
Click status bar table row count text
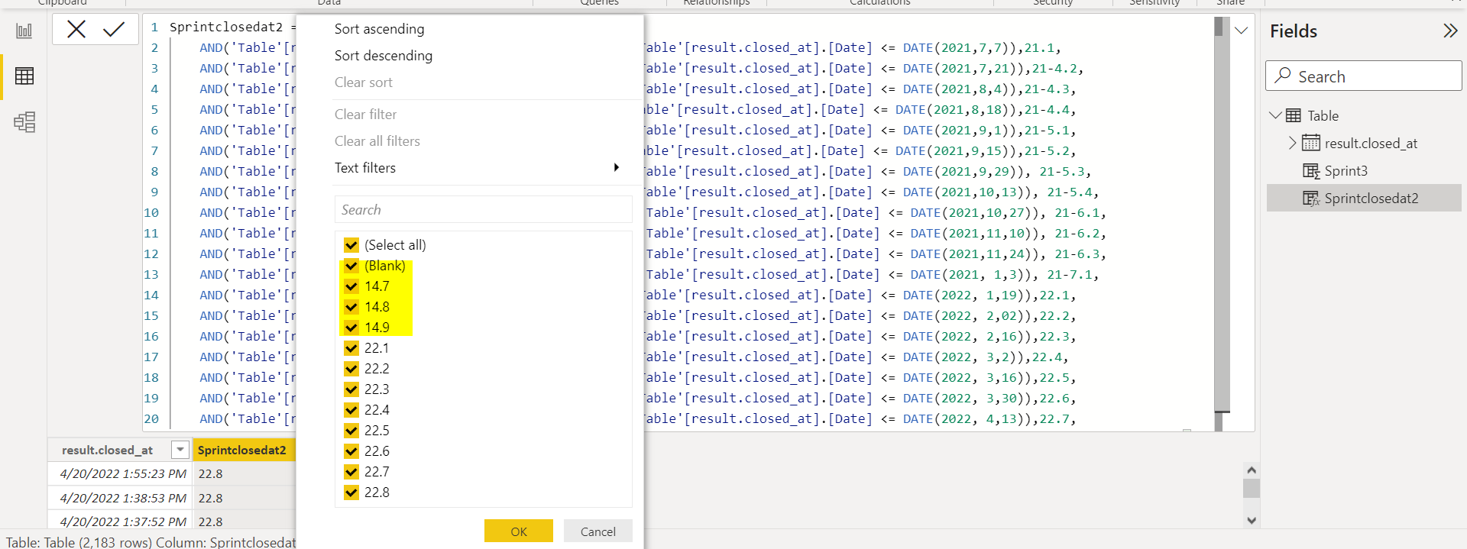click(x=79, y=542)
